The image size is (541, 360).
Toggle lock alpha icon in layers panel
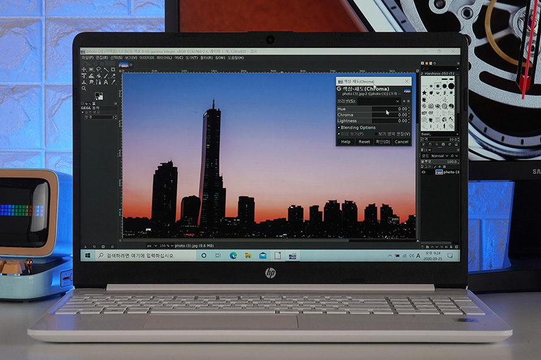(444, 166)
